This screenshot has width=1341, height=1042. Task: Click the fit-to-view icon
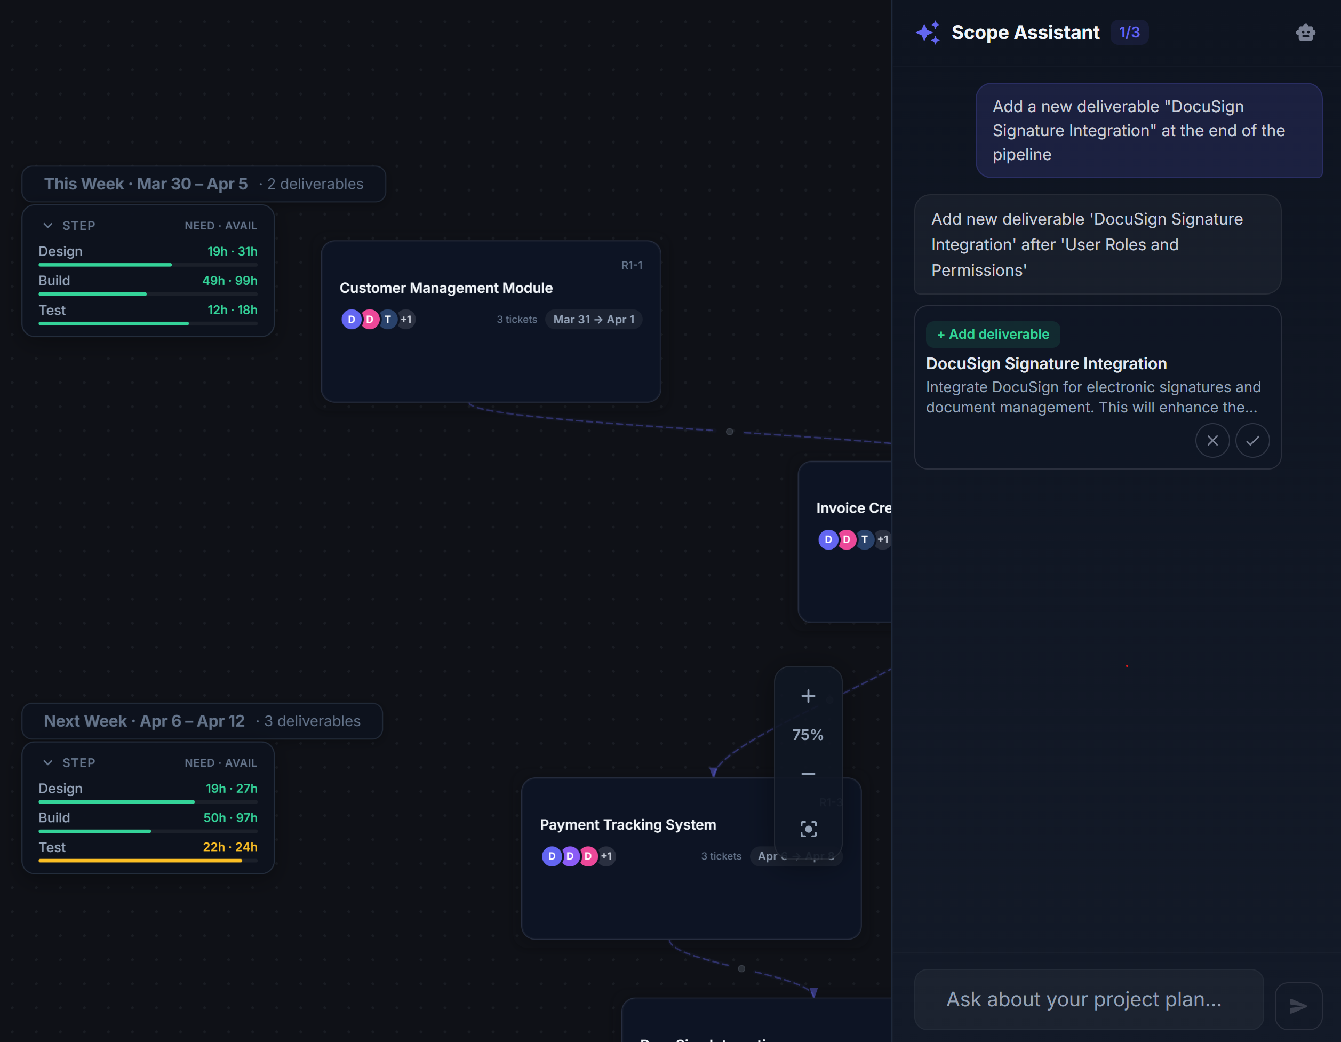808,829
